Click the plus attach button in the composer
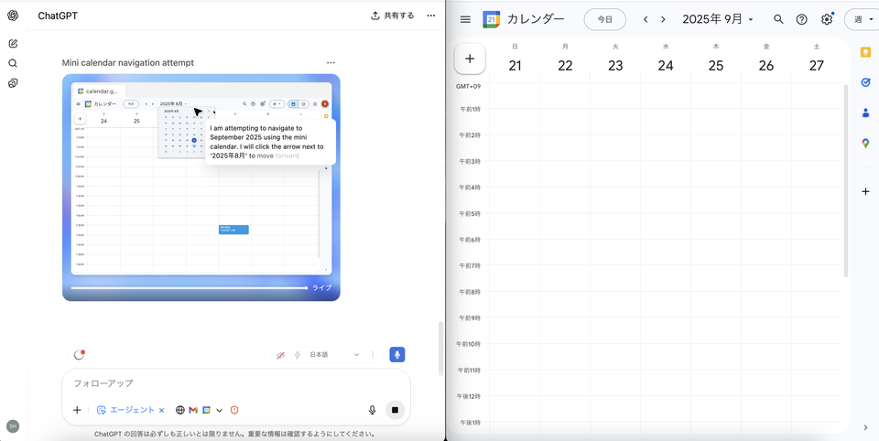The width and height of the screenshot is (879, 441). 77,410
